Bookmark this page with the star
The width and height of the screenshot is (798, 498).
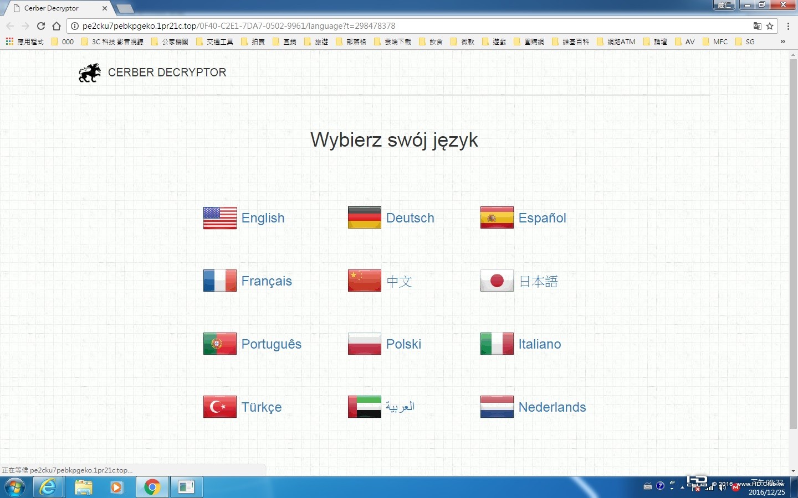pyautogui.click(x=770, y=26)
